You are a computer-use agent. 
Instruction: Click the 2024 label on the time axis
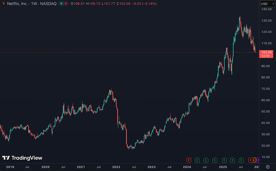[187, 167]
